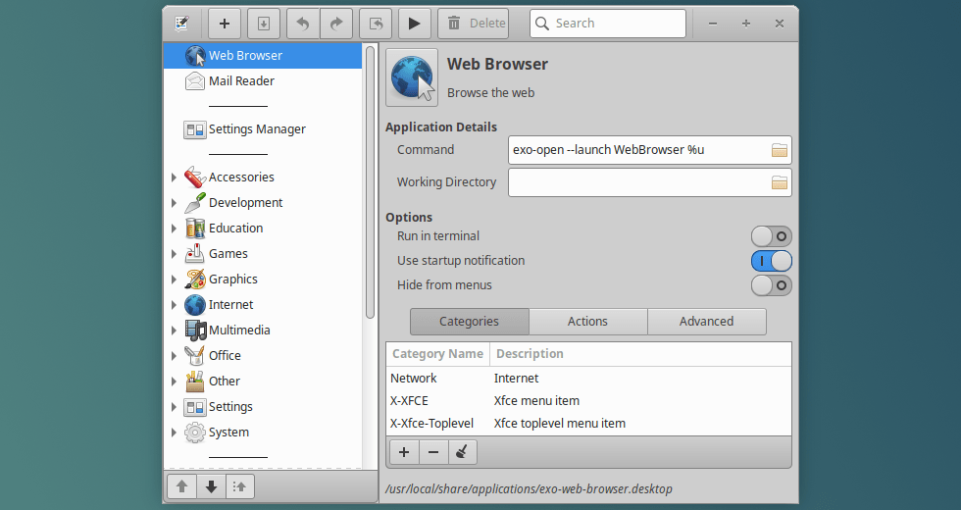961x510 pixels.
Task: Click the revert launcher icon in toolbar
Action: 376,24
